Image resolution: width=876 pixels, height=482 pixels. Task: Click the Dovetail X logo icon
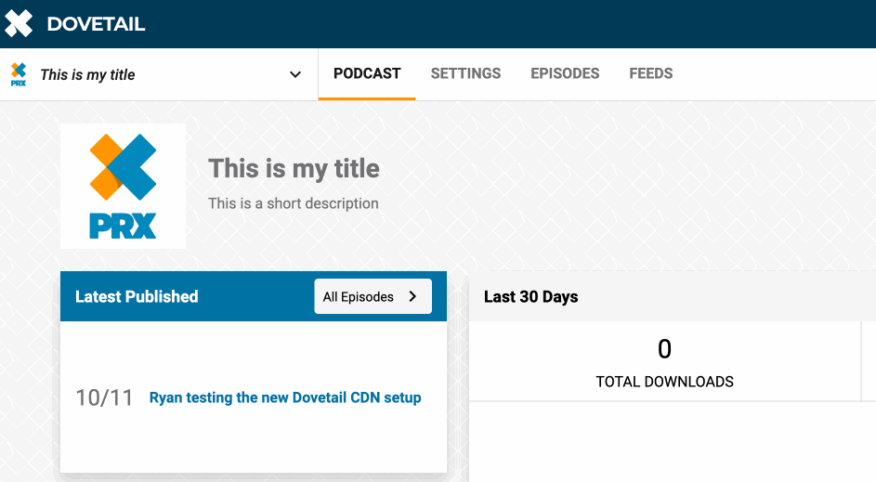pyautogui.click(x=19, y=23)
